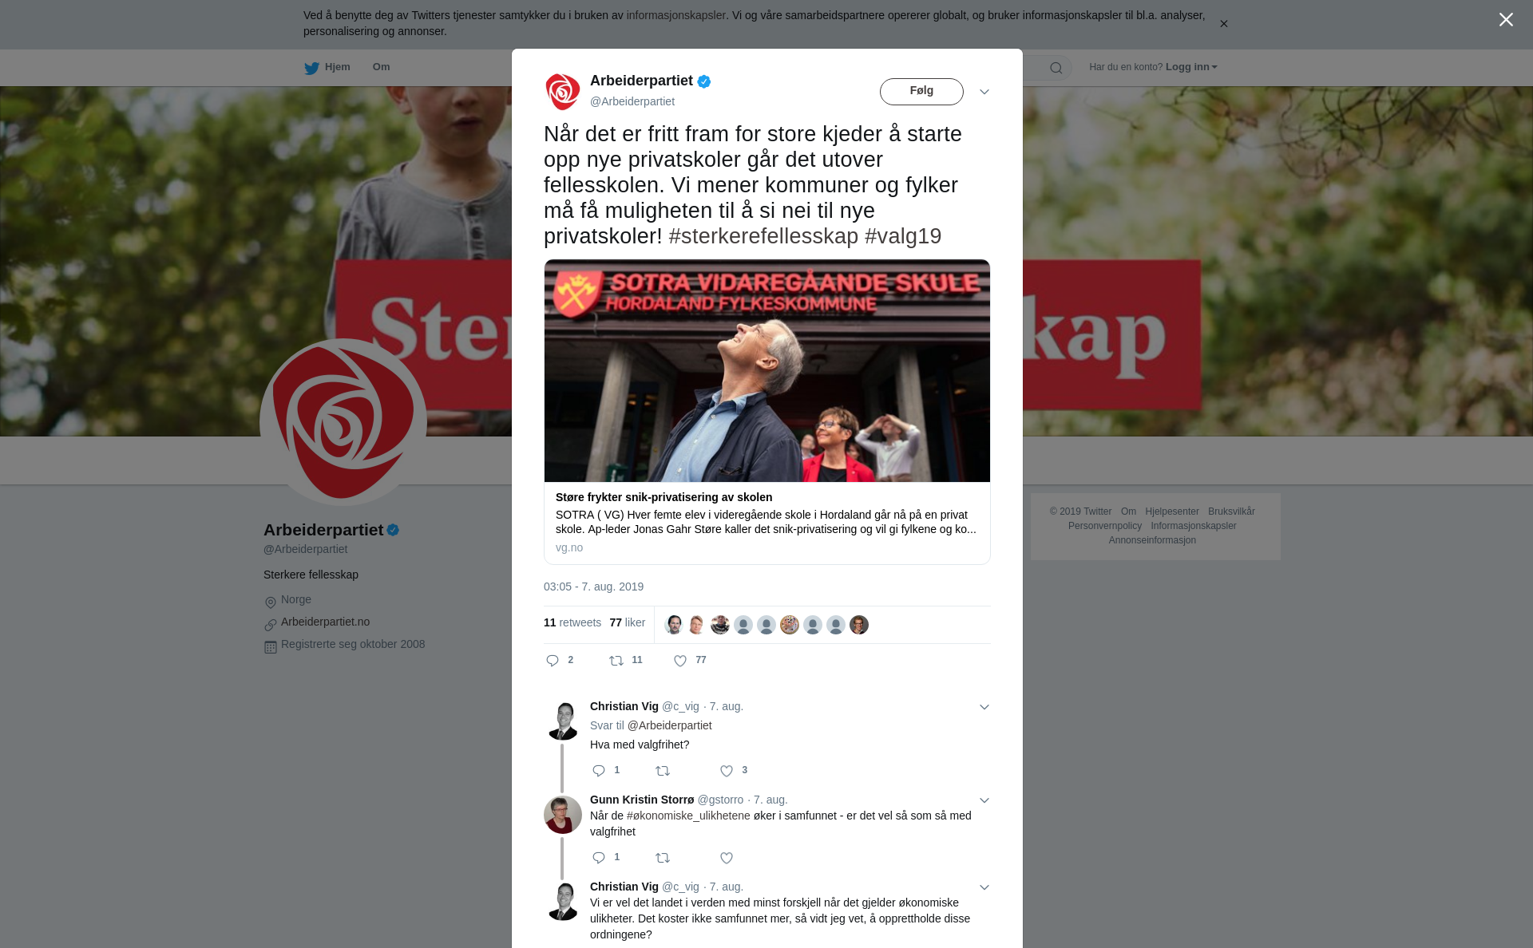Expand options for Gunn Kristin Storrø's reply

984,800
